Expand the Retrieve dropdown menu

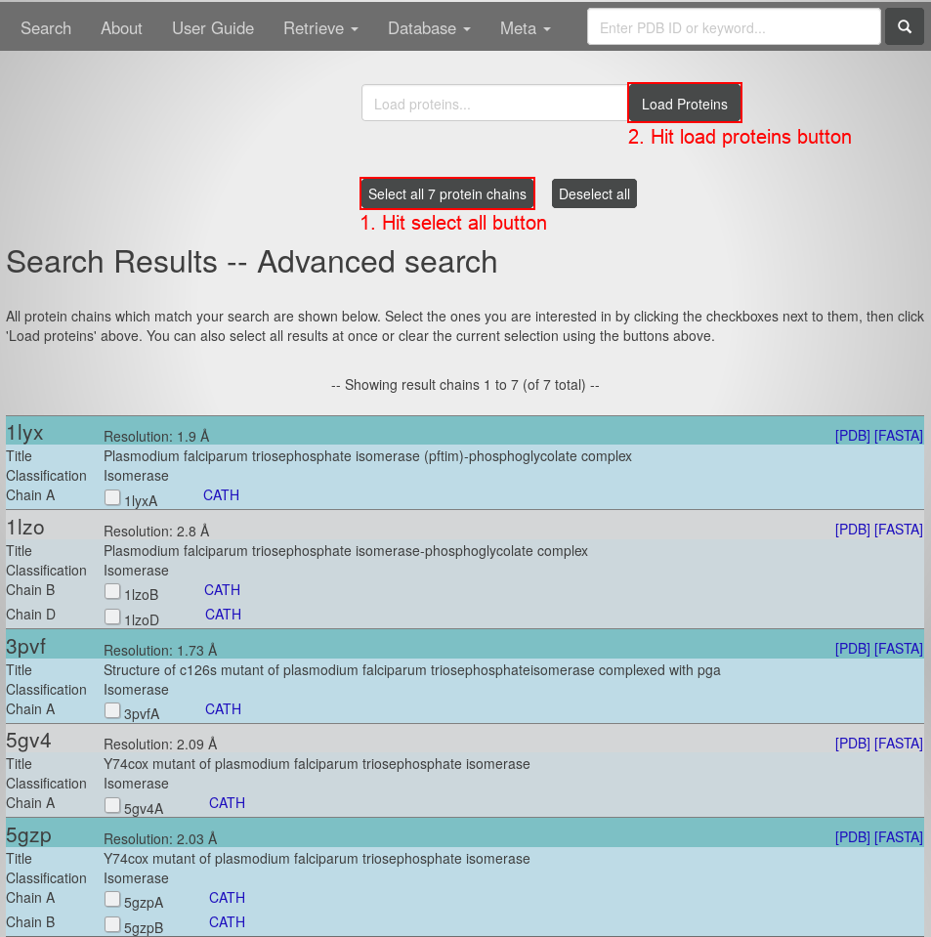[320, 28]
